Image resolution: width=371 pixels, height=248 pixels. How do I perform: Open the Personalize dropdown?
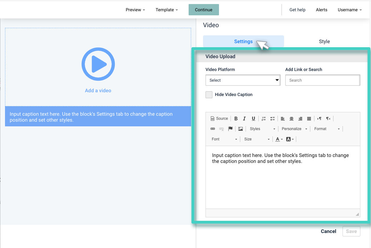point(294,129)
